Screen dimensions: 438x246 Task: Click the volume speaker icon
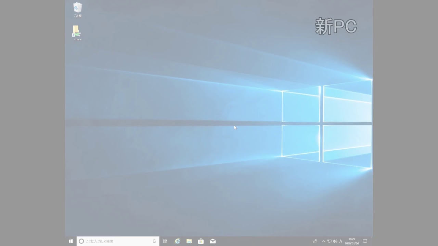tap(335, 241)
